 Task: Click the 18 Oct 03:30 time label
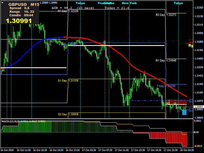coord(187,150)
